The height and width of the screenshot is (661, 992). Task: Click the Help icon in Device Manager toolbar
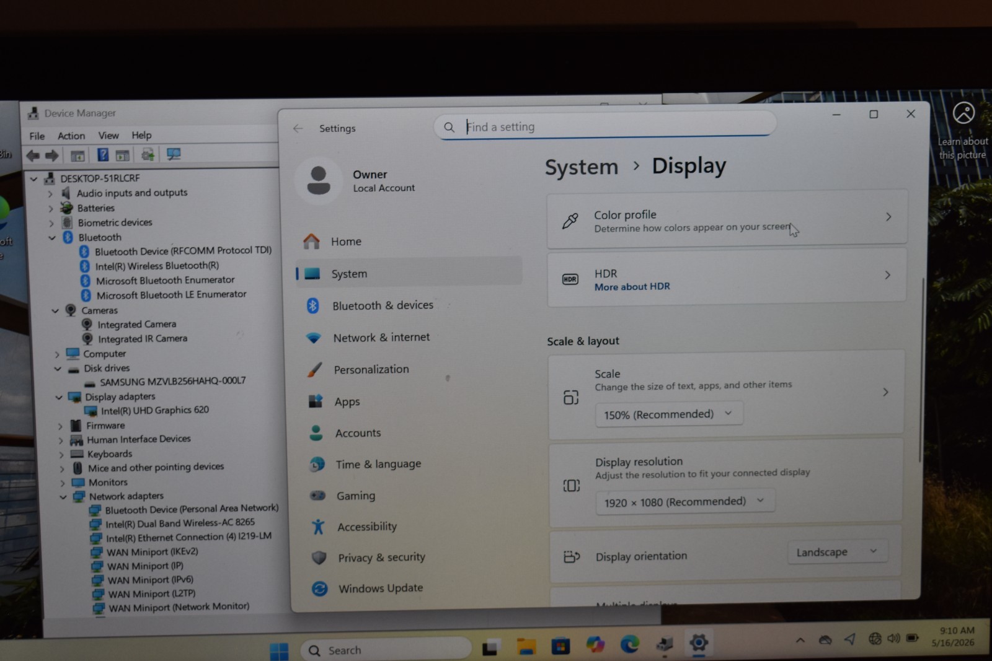point(103,155)
